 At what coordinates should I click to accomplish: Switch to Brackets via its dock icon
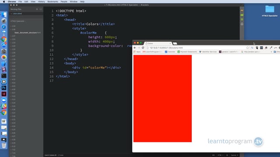[x=4, y=82]
